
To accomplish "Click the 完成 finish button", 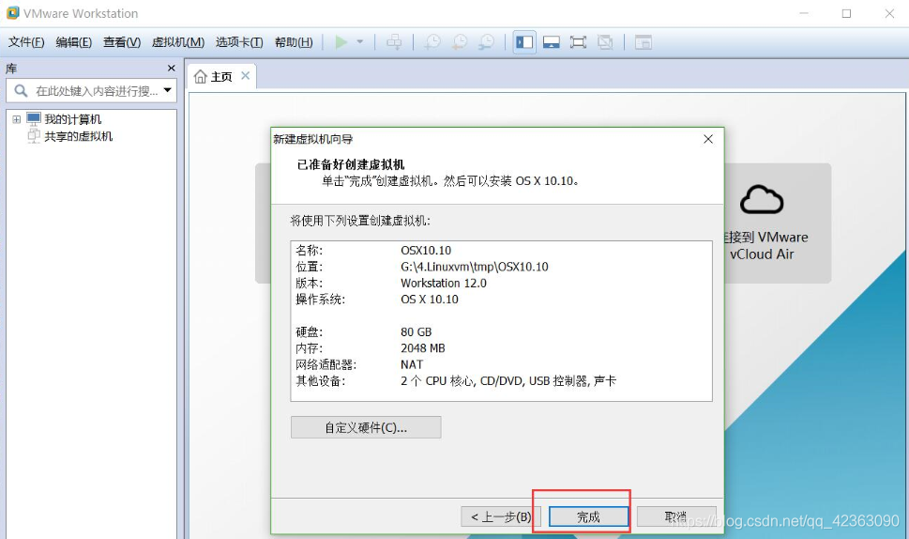I will [588, 516].
